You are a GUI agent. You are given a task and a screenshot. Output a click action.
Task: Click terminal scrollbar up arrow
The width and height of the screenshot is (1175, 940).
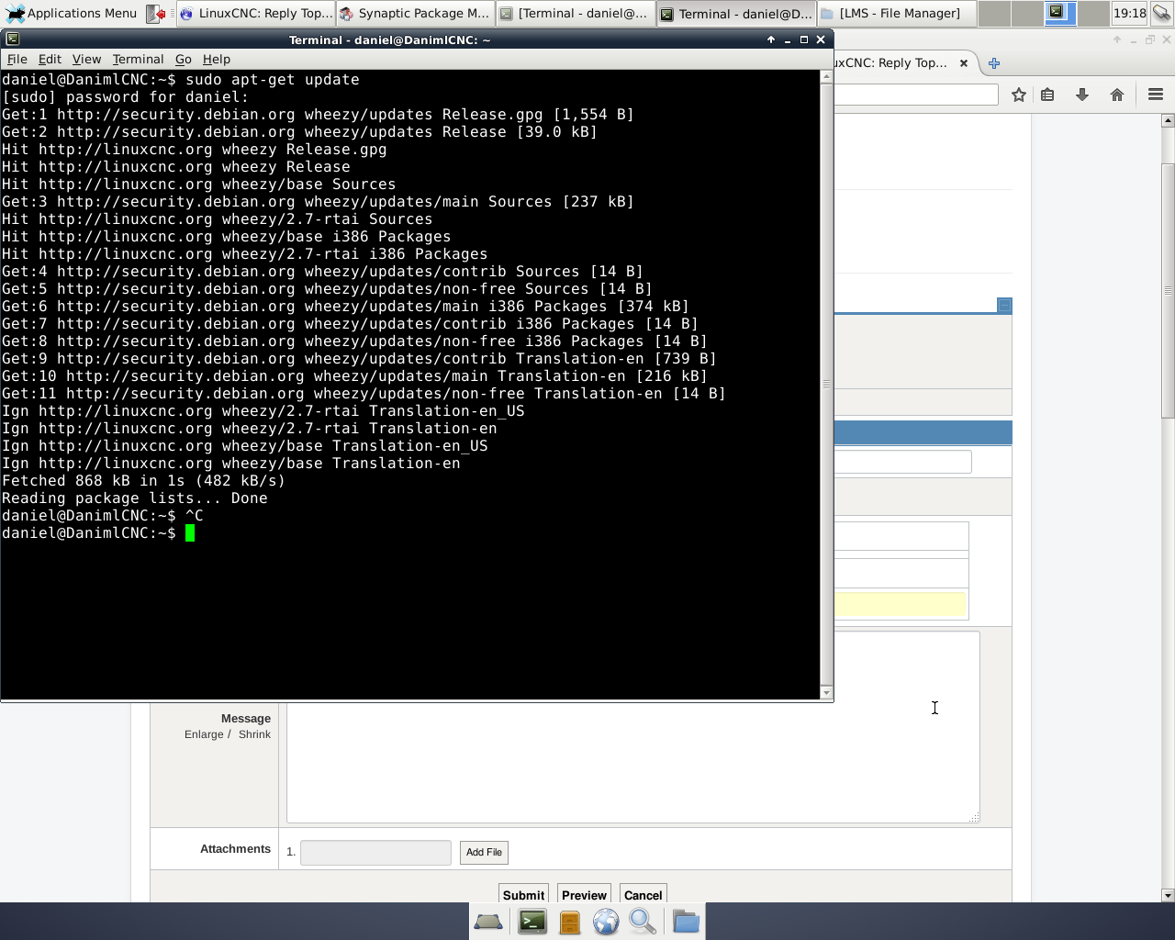point(826,77)
